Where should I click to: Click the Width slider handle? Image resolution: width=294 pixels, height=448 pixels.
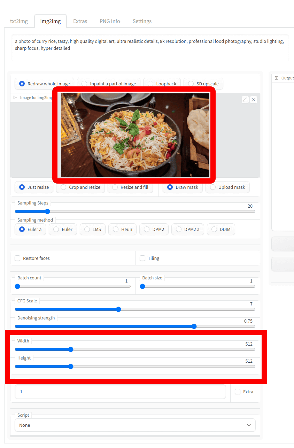coord(71,349)
